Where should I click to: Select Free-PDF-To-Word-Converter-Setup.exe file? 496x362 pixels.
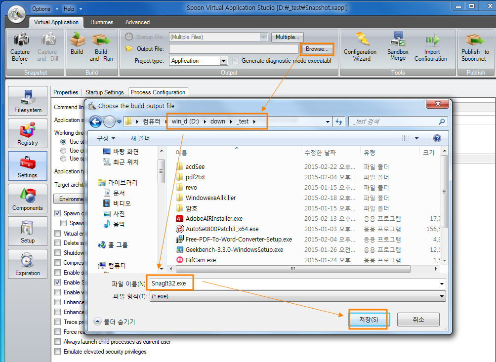(239, 240)
